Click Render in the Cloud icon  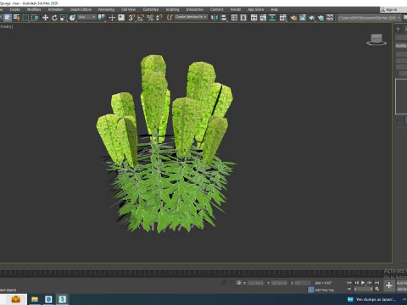(x=321, y=18)
